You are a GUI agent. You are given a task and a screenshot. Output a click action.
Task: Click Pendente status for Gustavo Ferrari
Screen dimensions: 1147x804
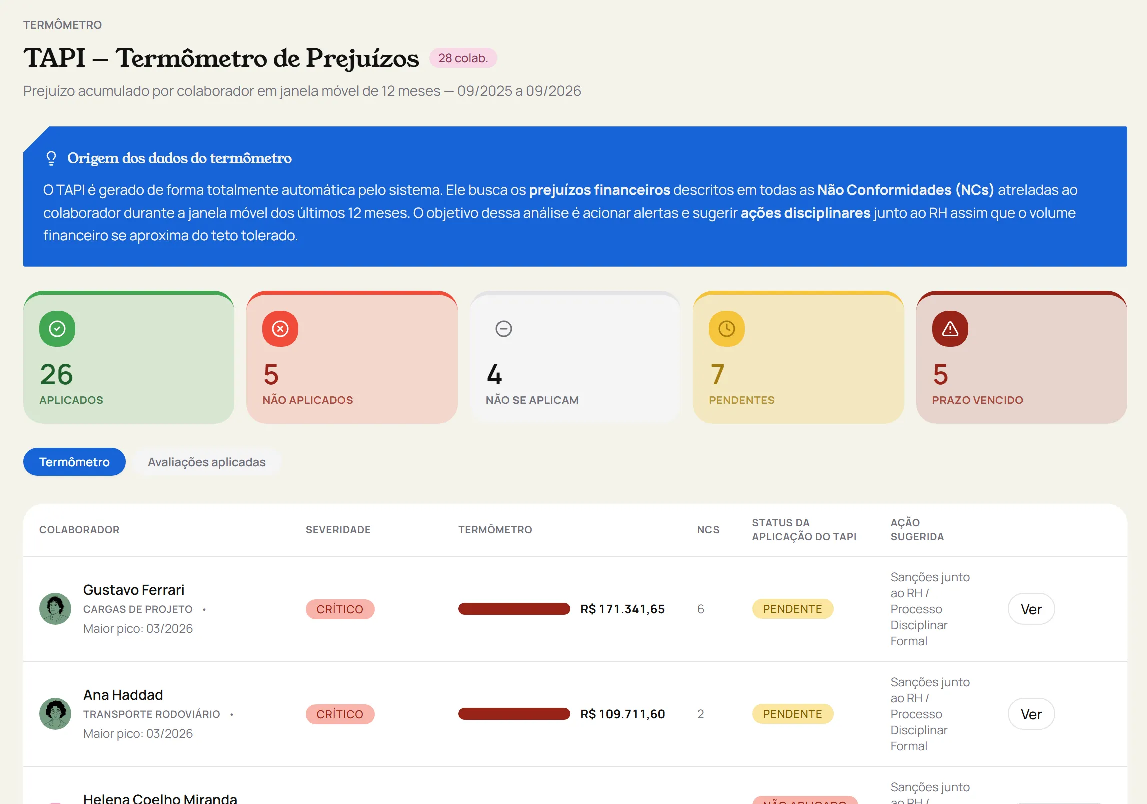[792, 609]
